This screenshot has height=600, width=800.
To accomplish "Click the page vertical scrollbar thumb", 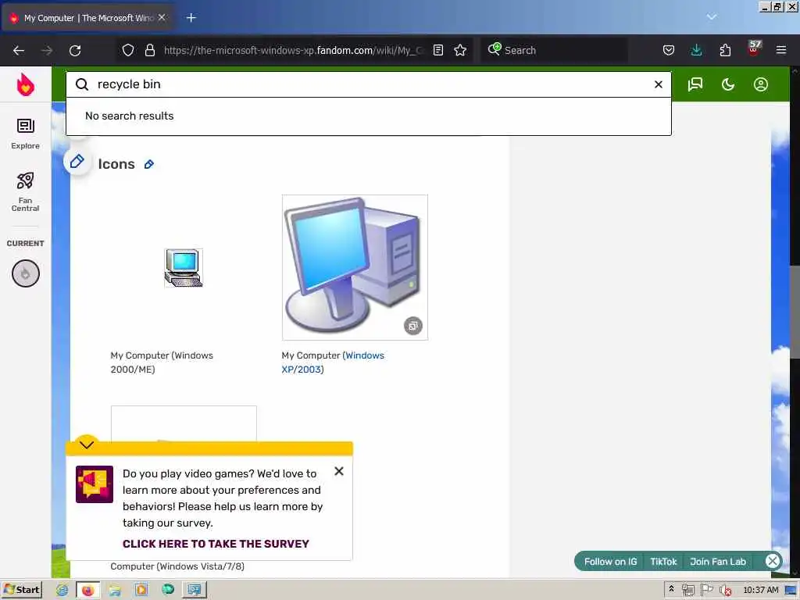I will [795, 312].
